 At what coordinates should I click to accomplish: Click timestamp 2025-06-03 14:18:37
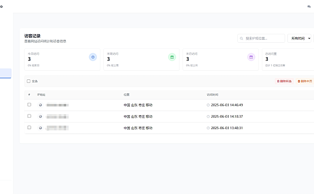[227, 117]
